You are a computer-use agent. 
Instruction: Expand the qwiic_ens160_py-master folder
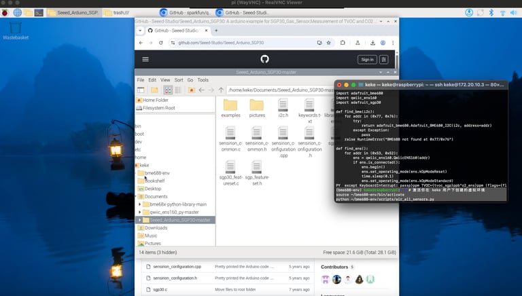point(140,212)
